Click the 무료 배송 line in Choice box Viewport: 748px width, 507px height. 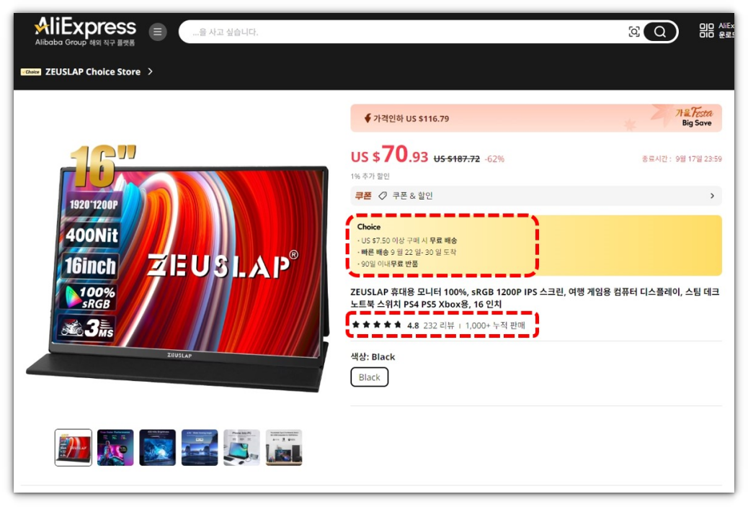pyautogui.click(x=409, y=241)
